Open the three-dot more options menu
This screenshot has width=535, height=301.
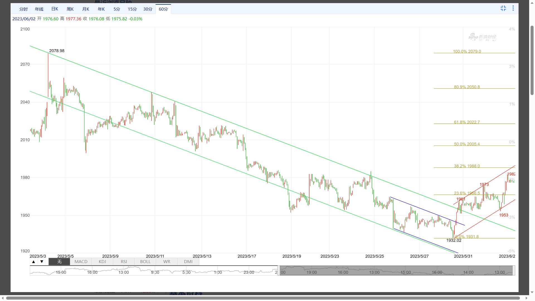(x=513, y=8)
